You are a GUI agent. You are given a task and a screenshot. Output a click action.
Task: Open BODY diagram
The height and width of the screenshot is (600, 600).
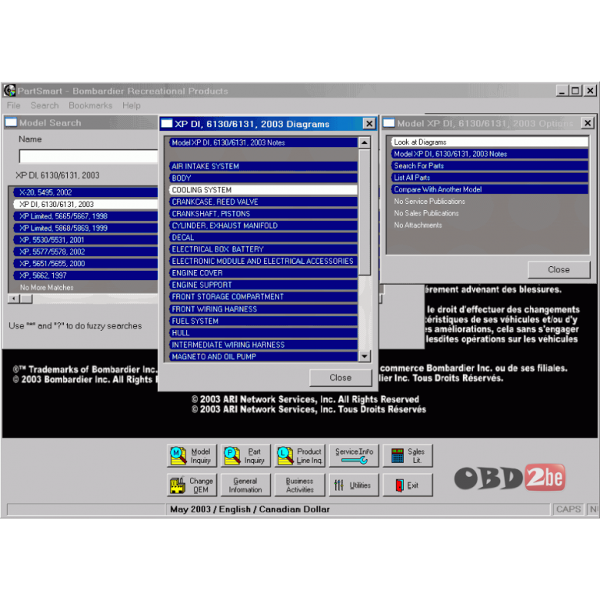(263, 178)
